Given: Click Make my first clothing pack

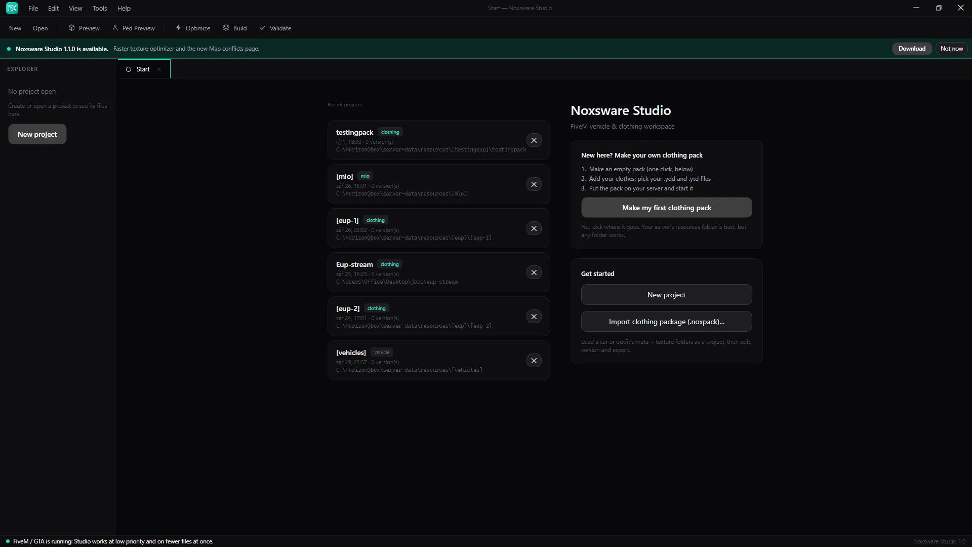Looking at the screenshot, I should 666,208.
